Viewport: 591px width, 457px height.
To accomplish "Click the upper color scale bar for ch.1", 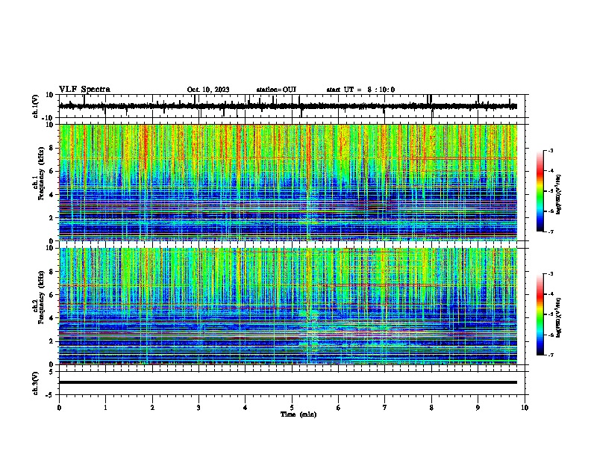I will tap(540, 191).
